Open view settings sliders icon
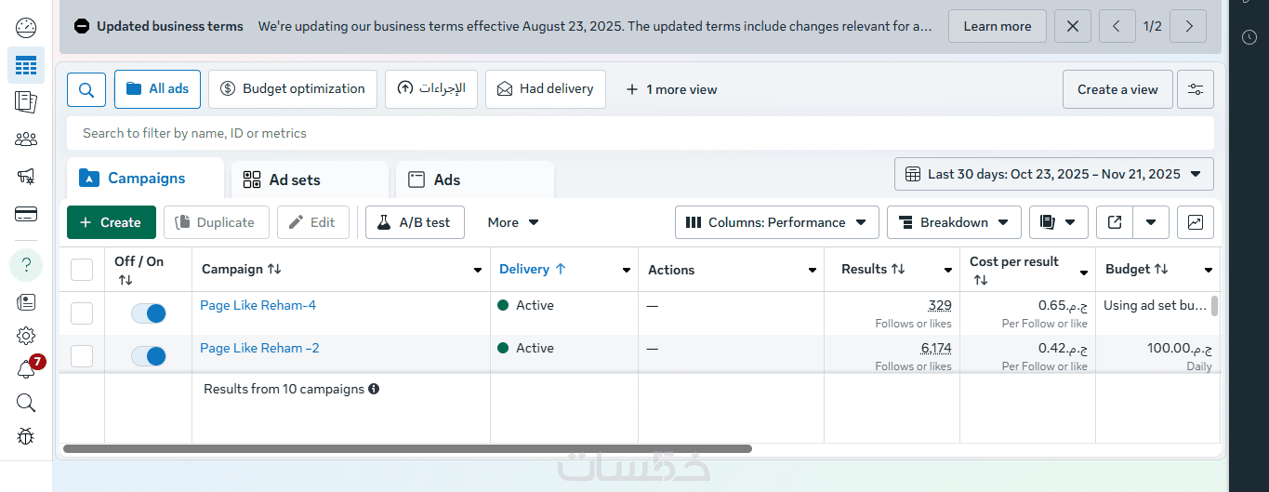Image resolution: width=1269 pixels, height=492 pixels. tap(1195, 89)
